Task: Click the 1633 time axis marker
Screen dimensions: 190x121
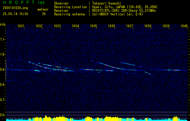Action: (57, 26)
